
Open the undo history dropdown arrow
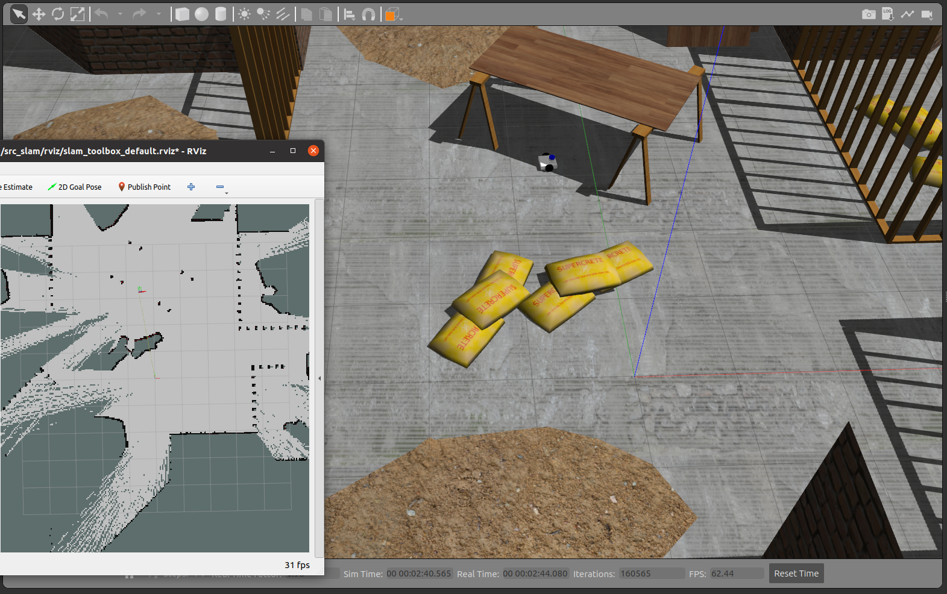click(x=120, y=14)
